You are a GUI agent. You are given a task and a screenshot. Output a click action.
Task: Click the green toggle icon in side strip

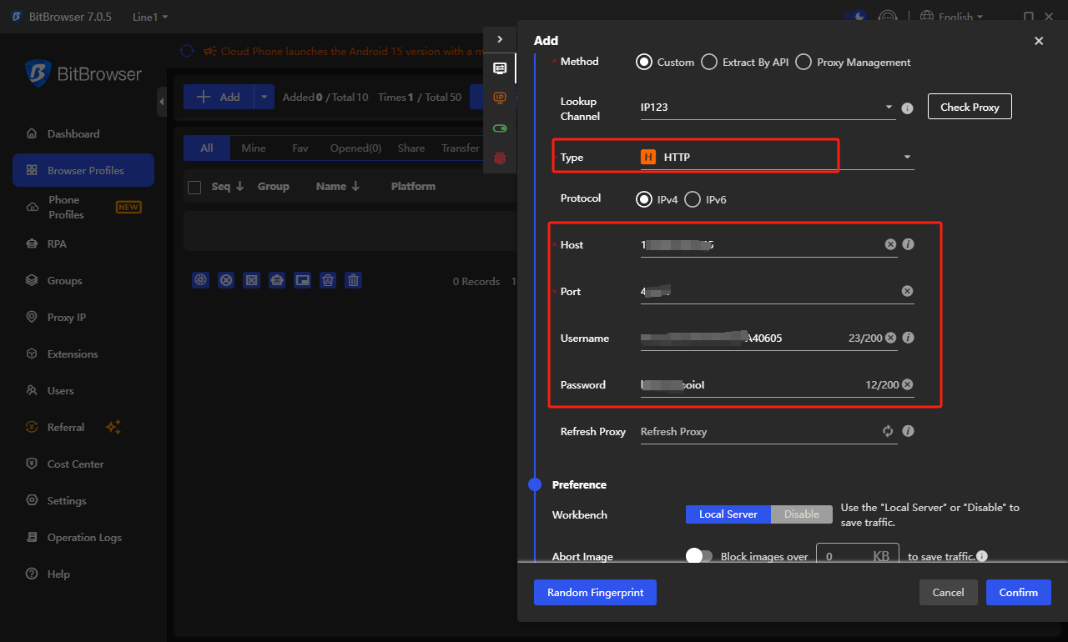tap(500, 128)
